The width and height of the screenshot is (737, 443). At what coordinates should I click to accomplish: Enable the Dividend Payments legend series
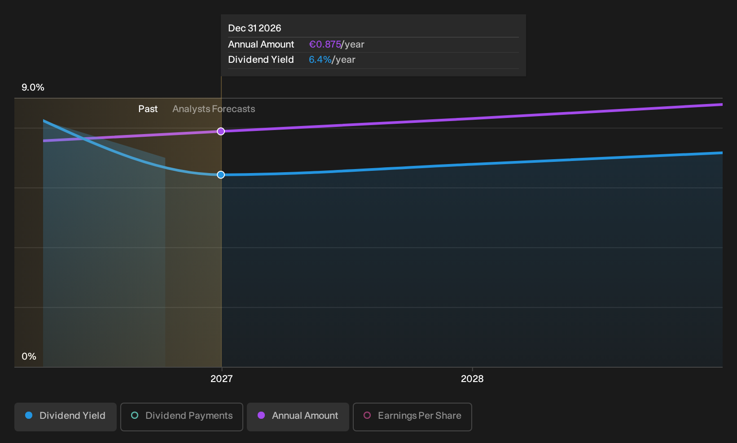coord(182,417)
